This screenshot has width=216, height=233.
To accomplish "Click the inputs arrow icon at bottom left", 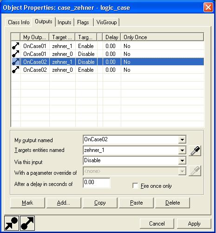I will 12,223.
